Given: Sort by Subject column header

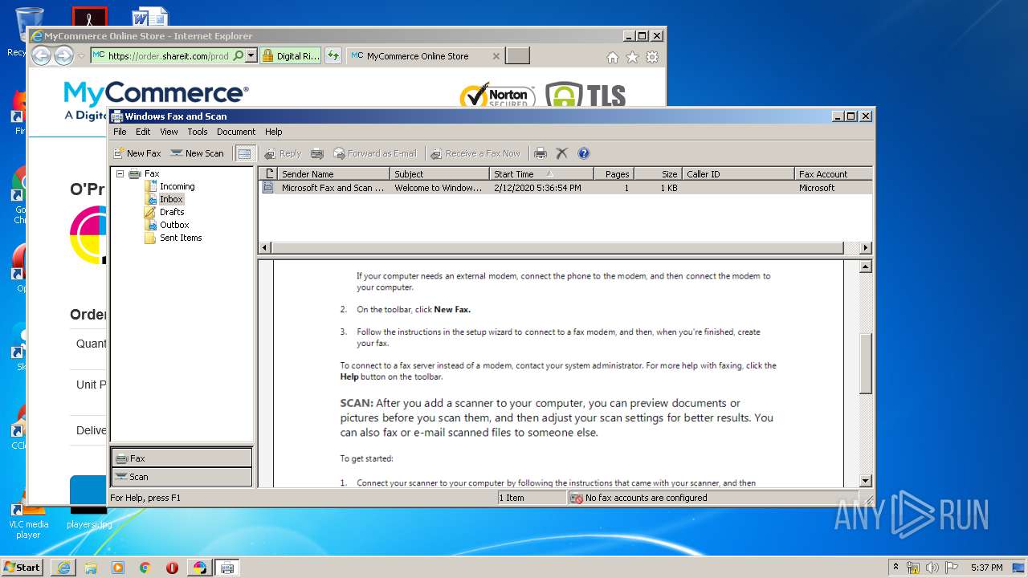Looking at the screenshot, I should click(x=439, y=173).
